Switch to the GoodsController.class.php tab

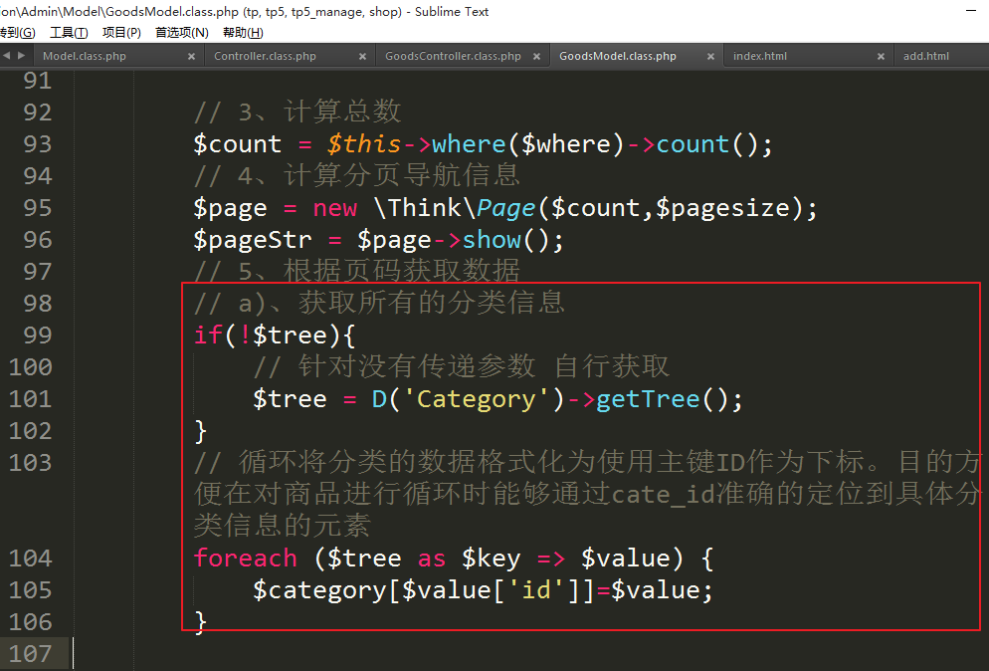pyautogui.click(x=453, y=57)
